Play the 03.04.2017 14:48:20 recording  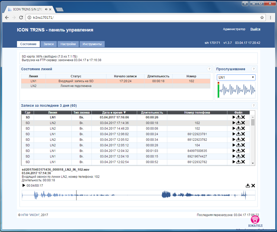tap(234, 128)
